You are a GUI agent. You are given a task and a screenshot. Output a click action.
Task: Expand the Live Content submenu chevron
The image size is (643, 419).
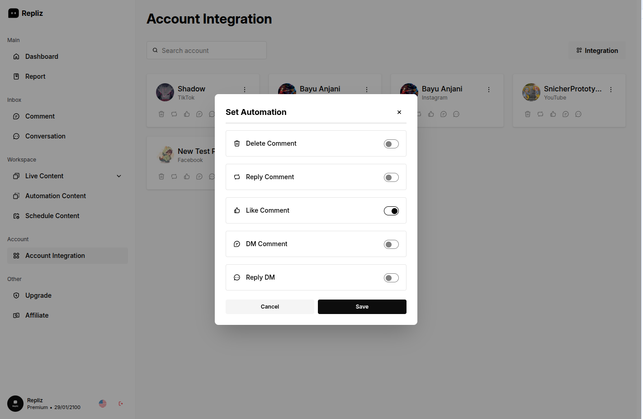(119, 176)
